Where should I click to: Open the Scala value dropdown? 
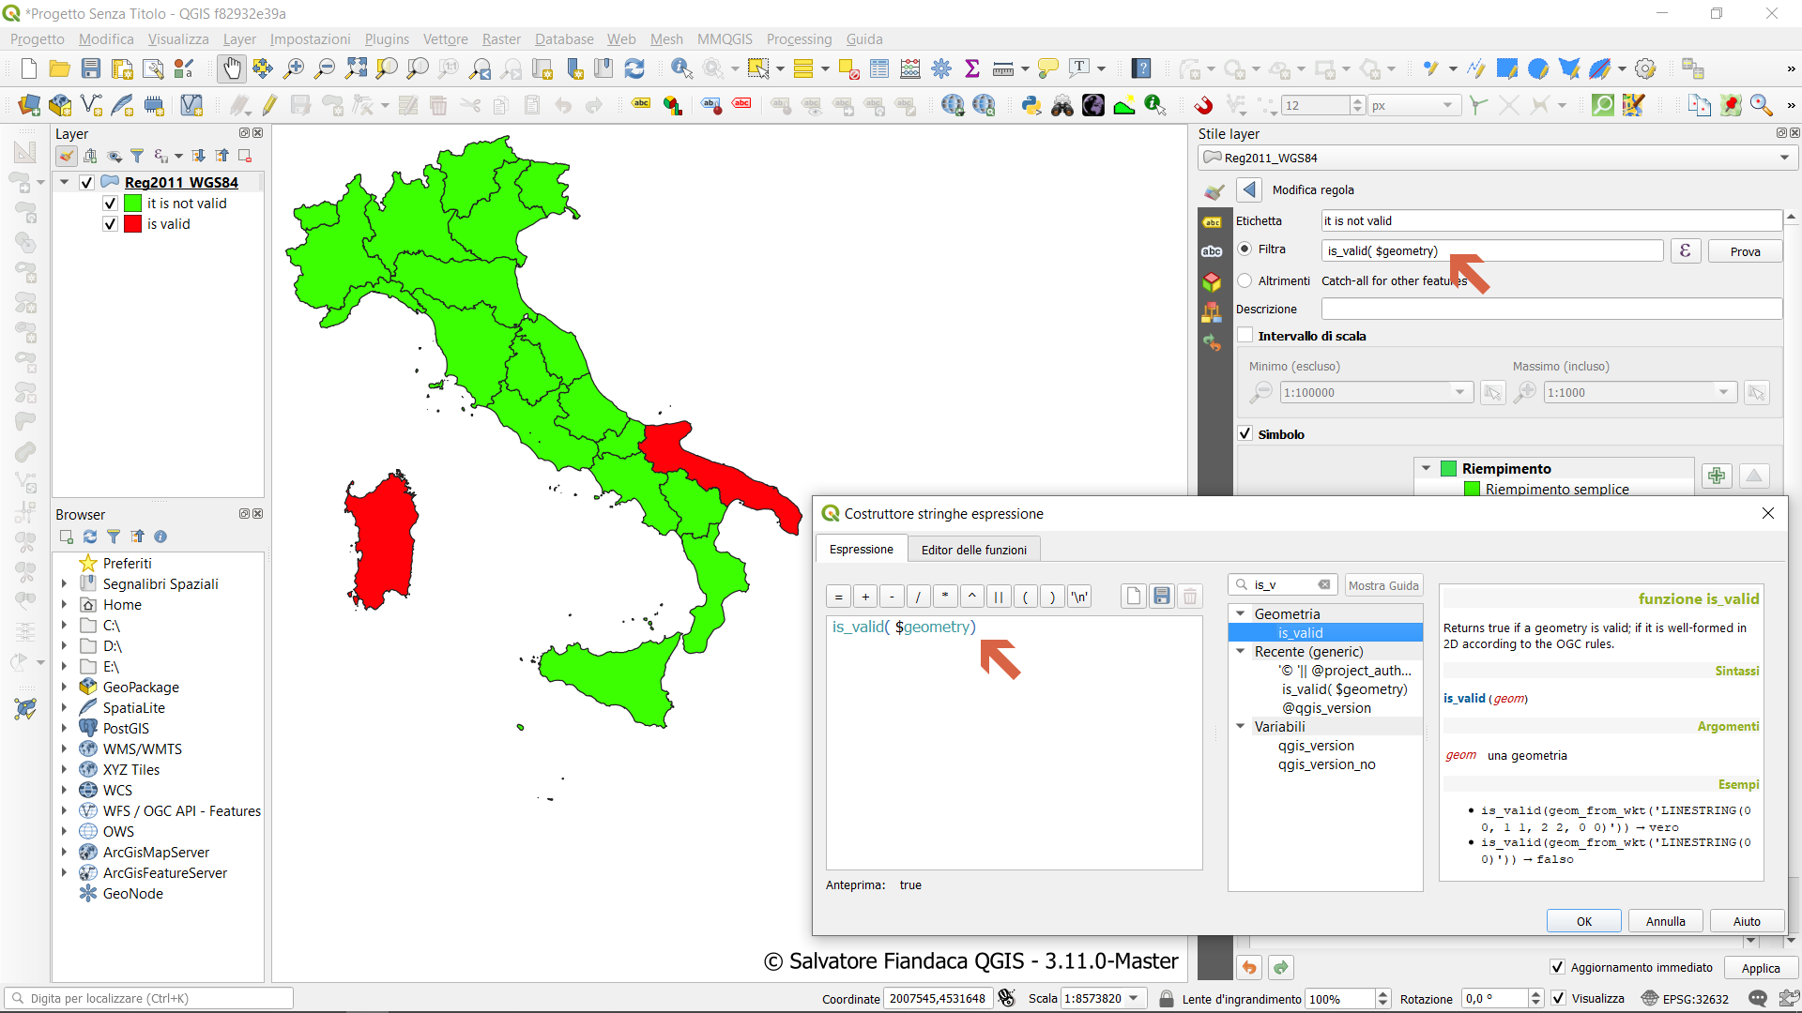(1133, 998)
